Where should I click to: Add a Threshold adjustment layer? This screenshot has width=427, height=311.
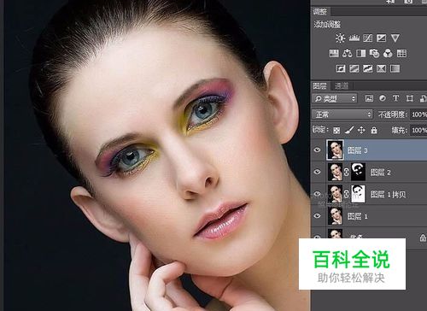pyautogui.click(x=367, y=68)
